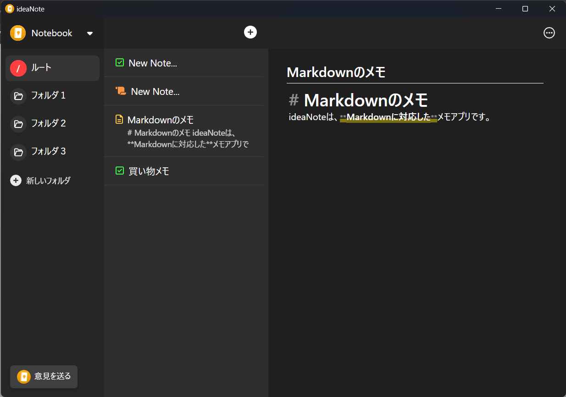The image size is (566, 397).
Task: Click the orange scroll icon of second New Note
Action: click(x=121, y=91)
